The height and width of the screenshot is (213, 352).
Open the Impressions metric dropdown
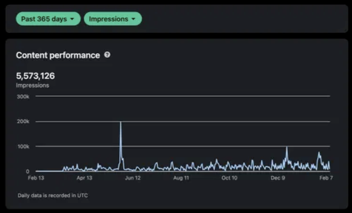pyautogui.click(x=113, y=19)
